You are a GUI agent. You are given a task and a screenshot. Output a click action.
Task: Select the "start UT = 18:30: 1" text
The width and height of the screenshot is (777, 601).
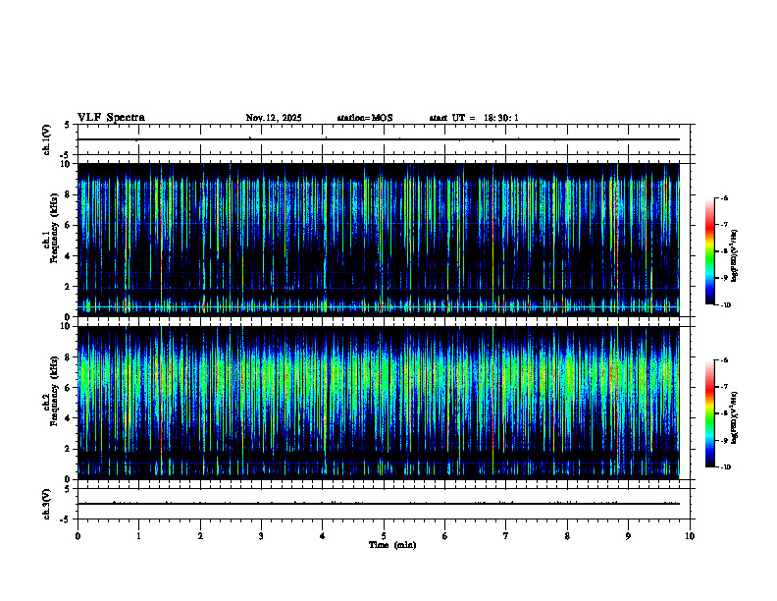click(x=474, y=118)
